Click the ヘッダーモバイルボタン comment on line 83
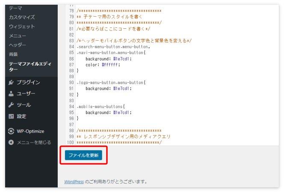The height and width of the screenshot is (193, 284). point(134,41)
